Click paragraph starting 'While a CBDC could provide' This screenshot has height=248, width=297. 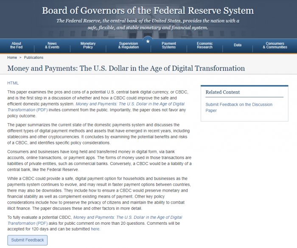pos(99,193)
